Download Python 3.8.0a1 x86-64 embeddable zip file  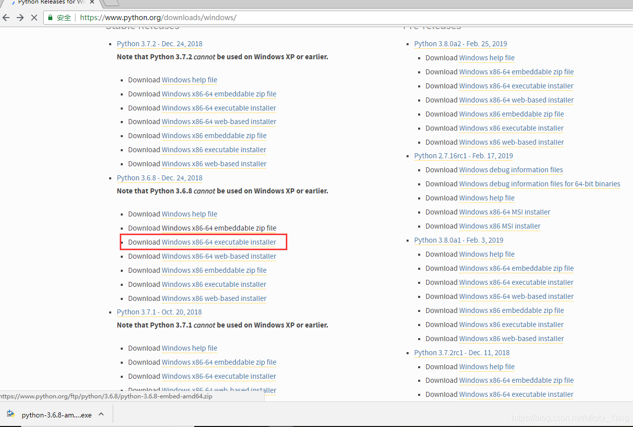tap(516, 268)
